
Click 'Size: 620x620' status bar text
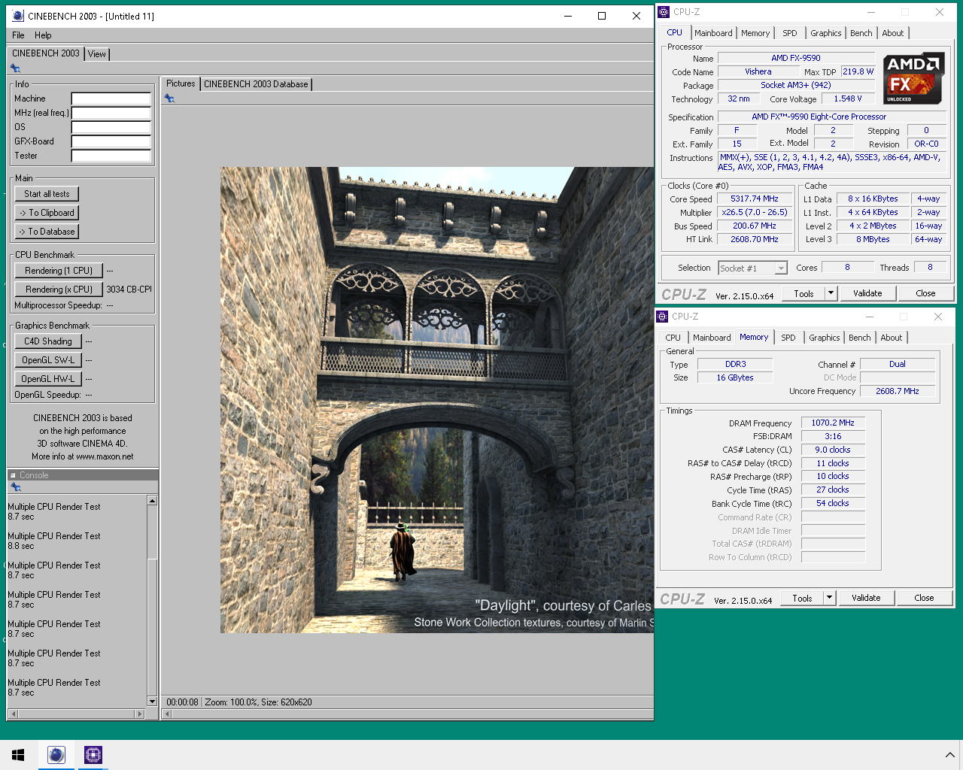pyautogui.click(x=286, y=702)
